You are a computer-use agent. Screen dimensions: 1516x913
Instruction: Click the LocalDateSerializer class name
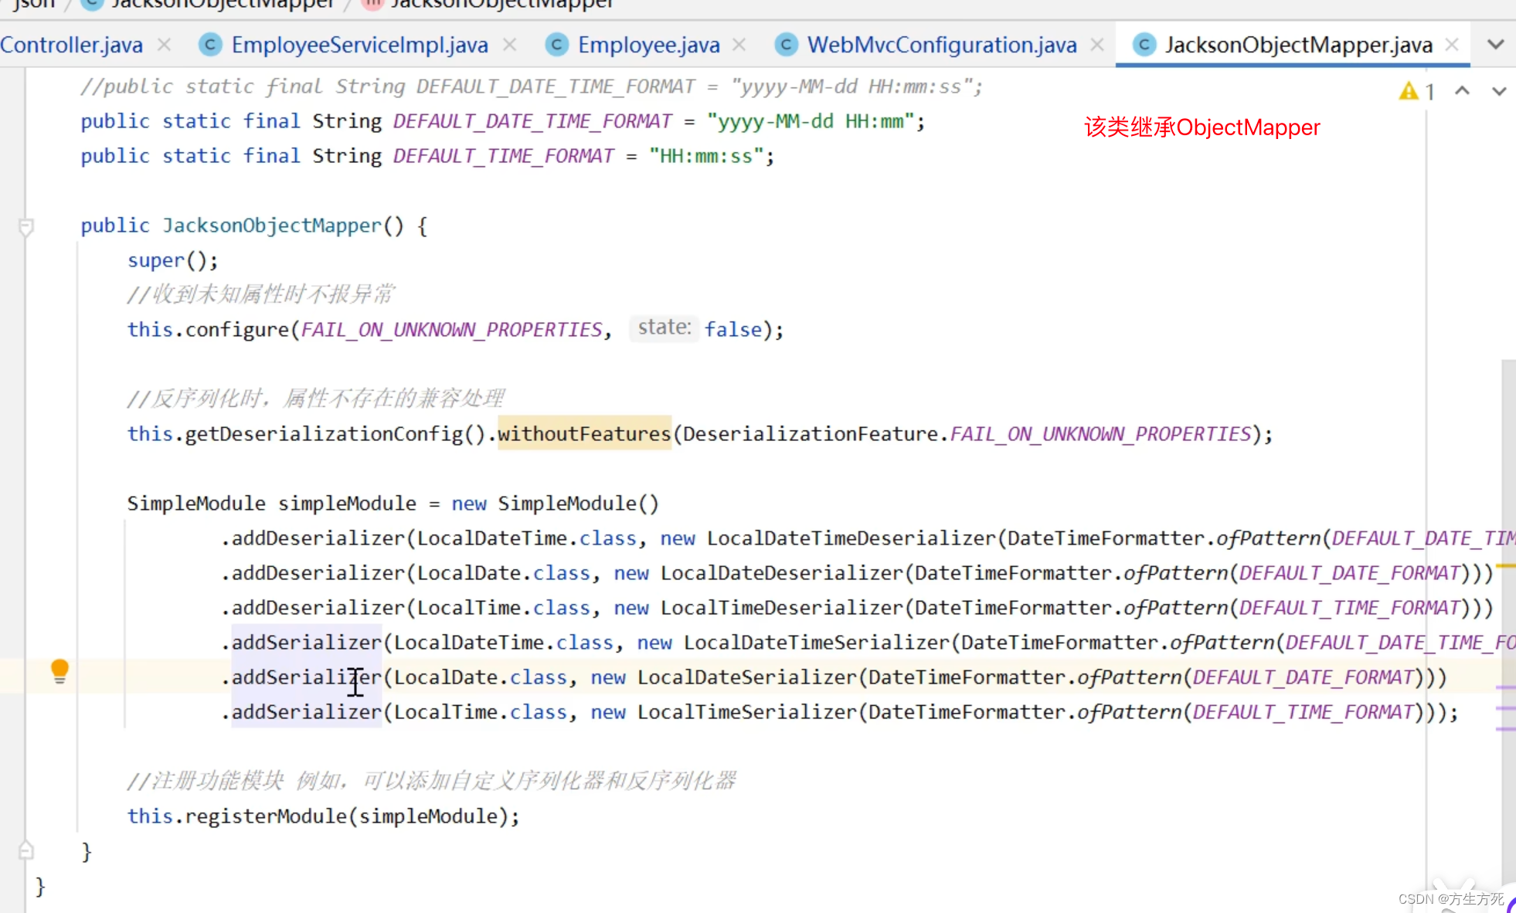click(x=747, y=677)
